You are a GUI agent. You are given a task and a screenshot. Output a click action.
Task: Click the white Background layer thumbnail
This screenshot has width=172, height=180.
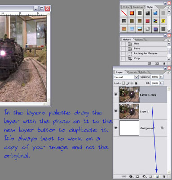129,128
